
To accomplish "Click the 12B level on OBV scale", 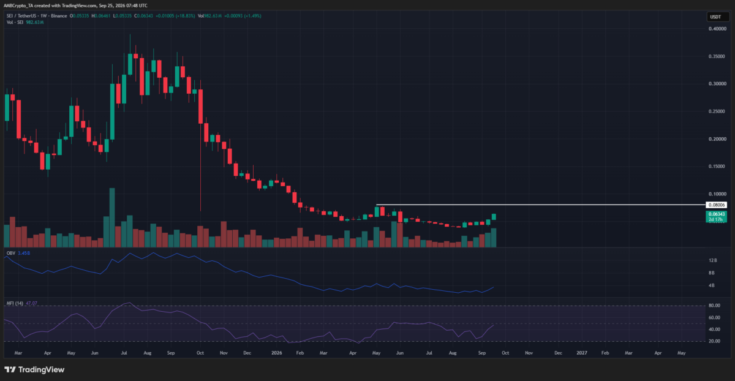I will (711, 261).
